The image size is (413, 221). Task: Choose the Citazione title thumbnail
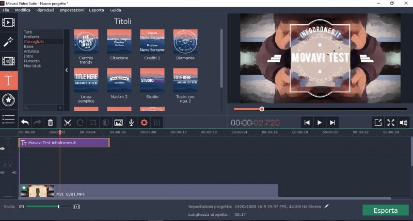click(x=119, y=41)
